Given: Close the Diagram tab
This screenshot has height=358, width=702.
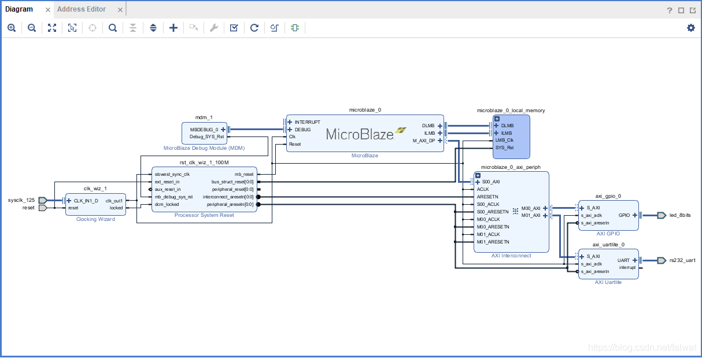Looking at the screenshot, I should [48, 10].
